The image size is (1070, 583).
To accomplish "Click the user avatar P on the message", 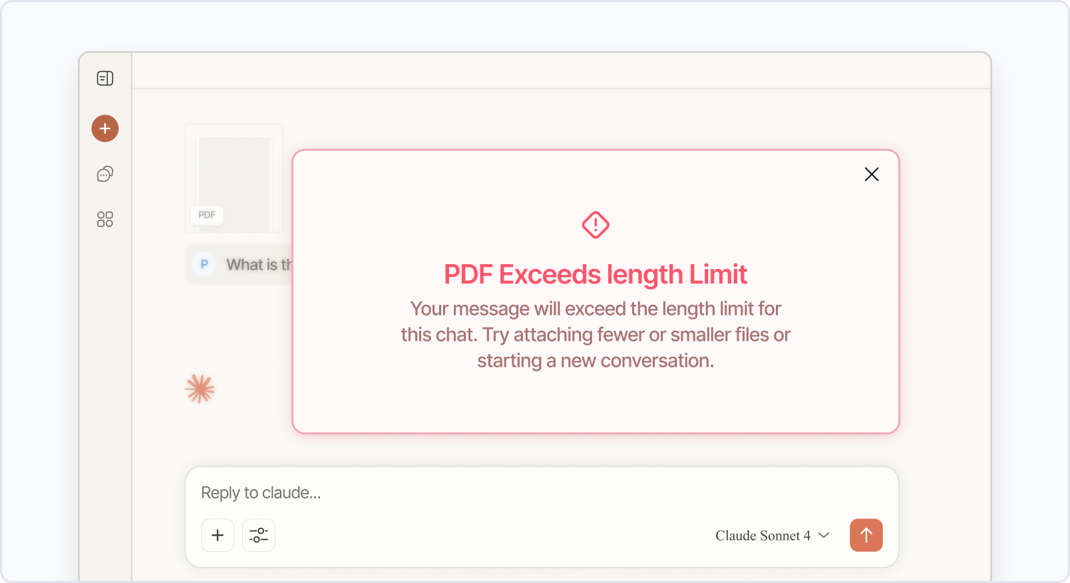I will click(x=204, y=264).
